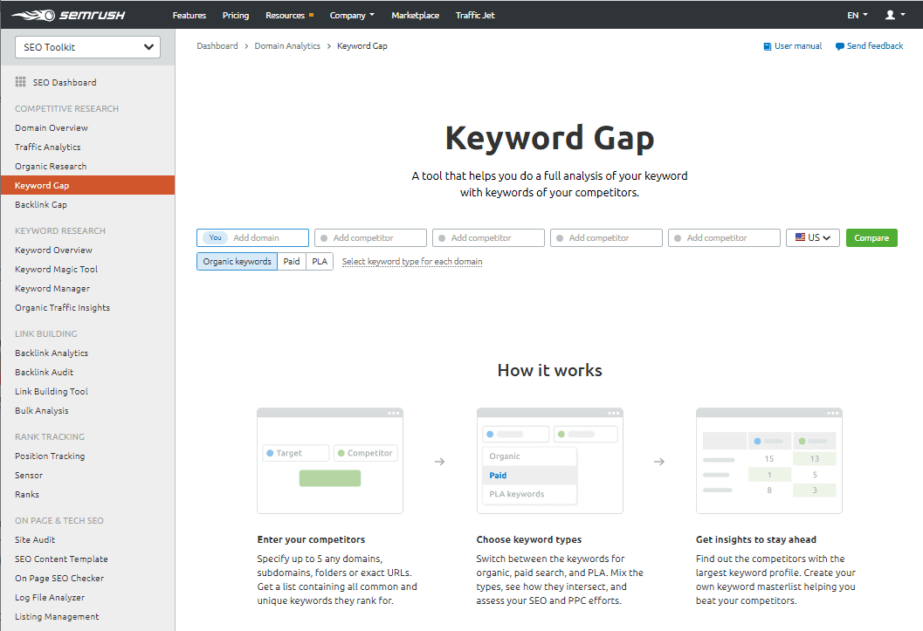
Task: Open On Page SEO Checker
Action: coord(59,578)
